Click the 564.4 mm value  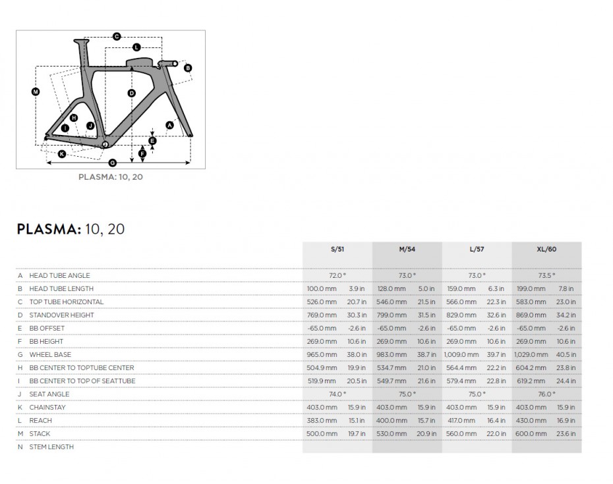click(461, 368)
